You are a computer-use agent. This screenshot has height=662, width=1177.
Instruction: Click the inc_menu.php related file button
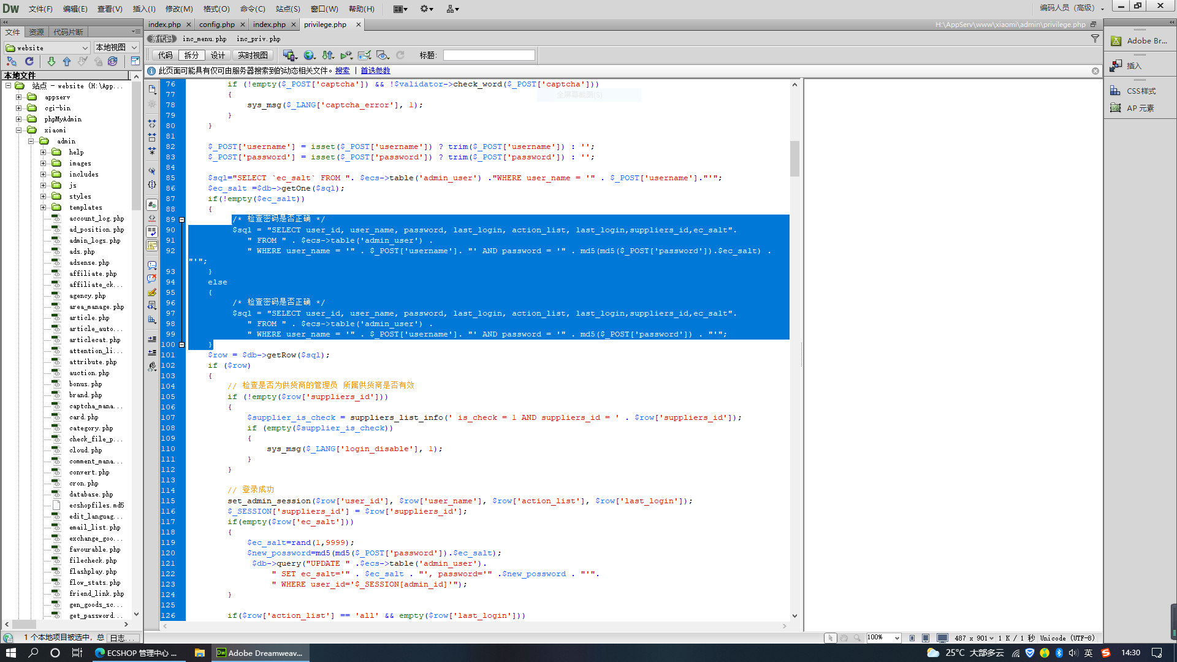point(204,39)
